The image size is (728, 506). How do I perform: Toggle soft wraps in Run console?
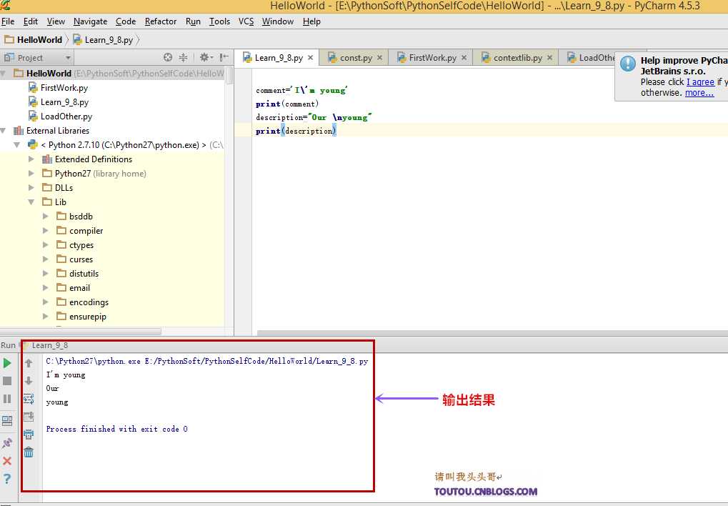tap(29, 399)
